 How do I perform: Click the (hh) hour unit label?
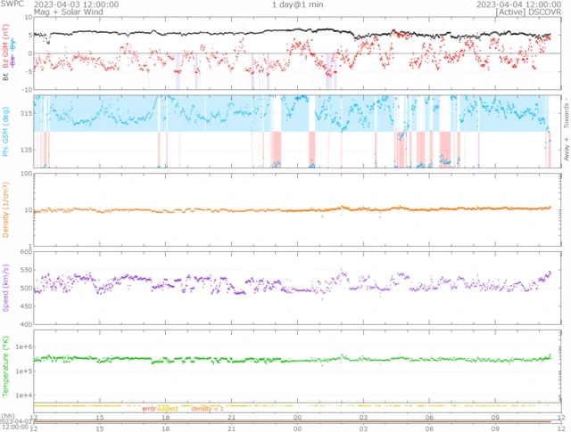pyautogui.click(x=9, y=415)
